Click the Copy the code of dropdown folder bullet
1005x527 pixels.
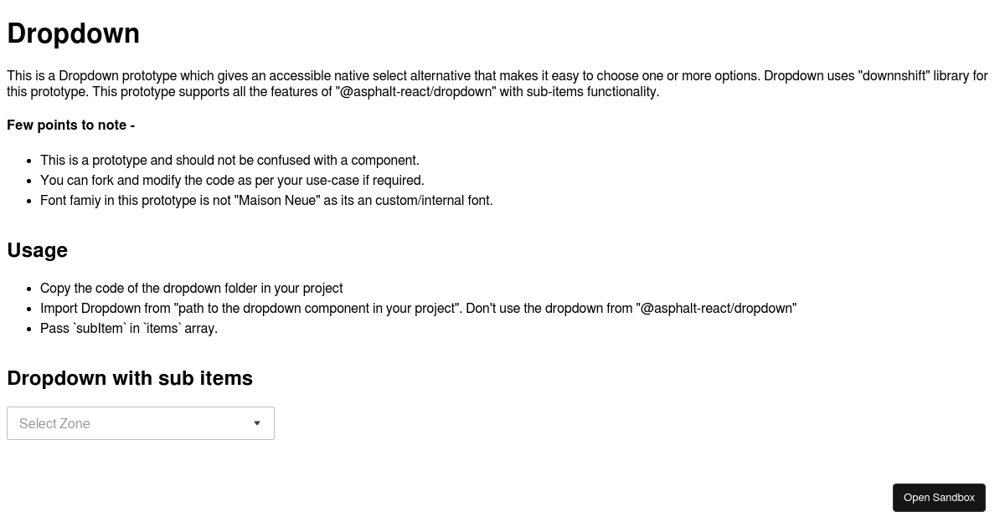[191, 288]
